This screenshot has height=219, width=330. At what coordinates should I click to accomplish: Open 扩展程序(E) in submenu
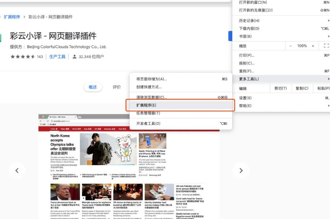[x=180, y=105]
